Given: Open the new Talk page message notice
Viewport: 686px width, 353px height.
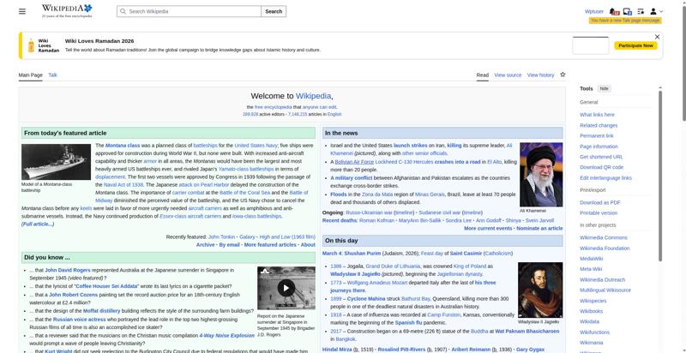Looking at the screenshot, I should pos(624,20).
